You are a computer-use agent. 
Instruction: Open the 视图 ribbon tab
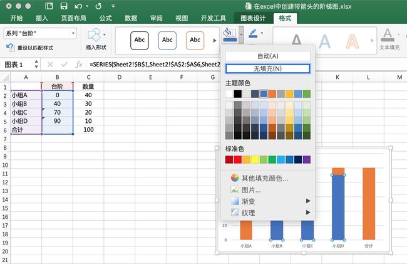(x=182, y=18)
